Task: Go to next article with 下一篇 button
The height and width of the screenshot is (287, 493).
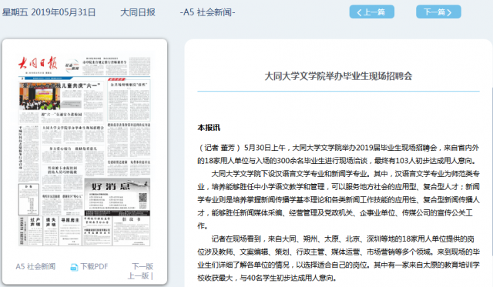Action: coord(438,12)
